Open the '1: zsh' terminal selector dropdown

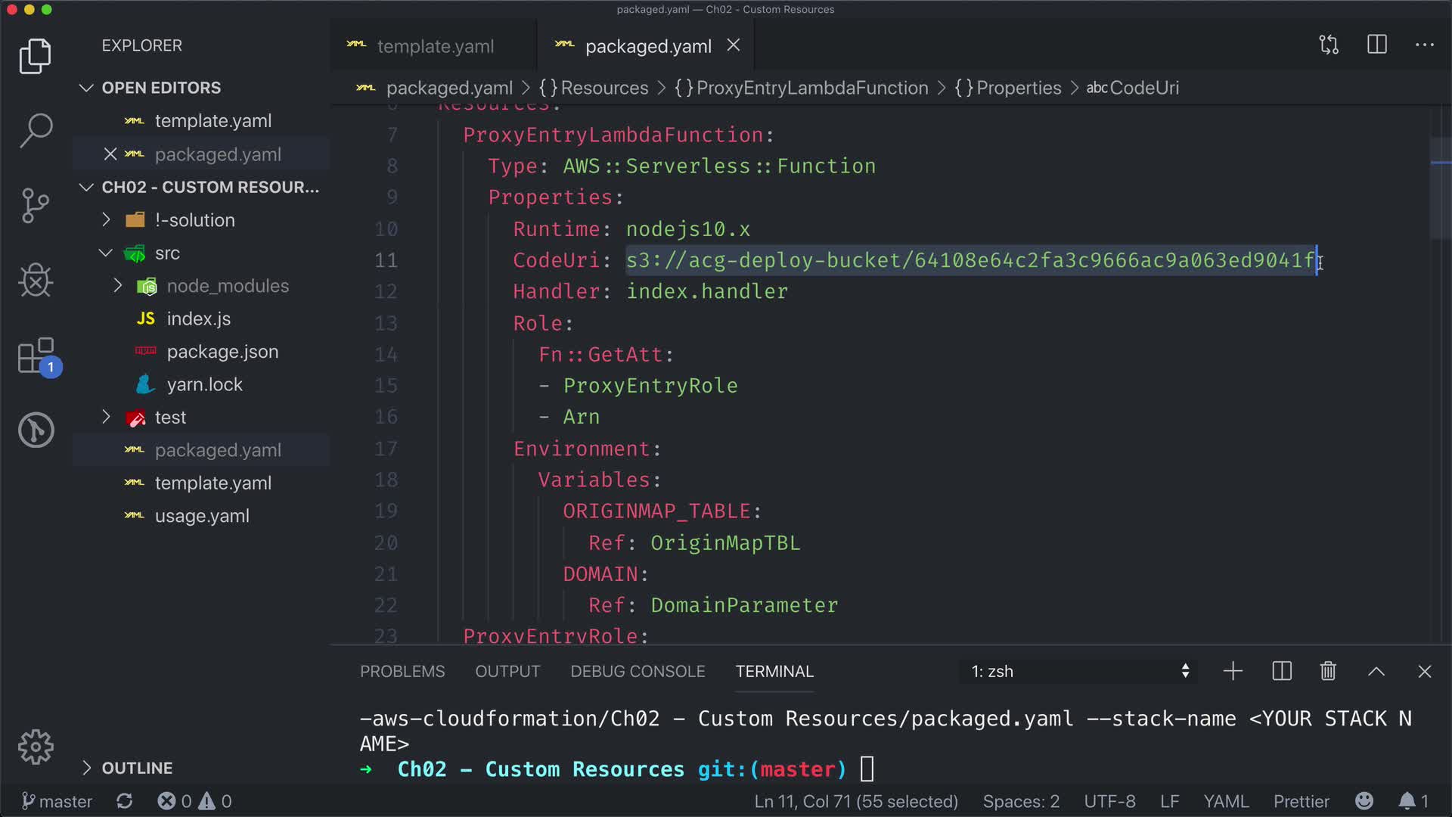(1078, 672)
